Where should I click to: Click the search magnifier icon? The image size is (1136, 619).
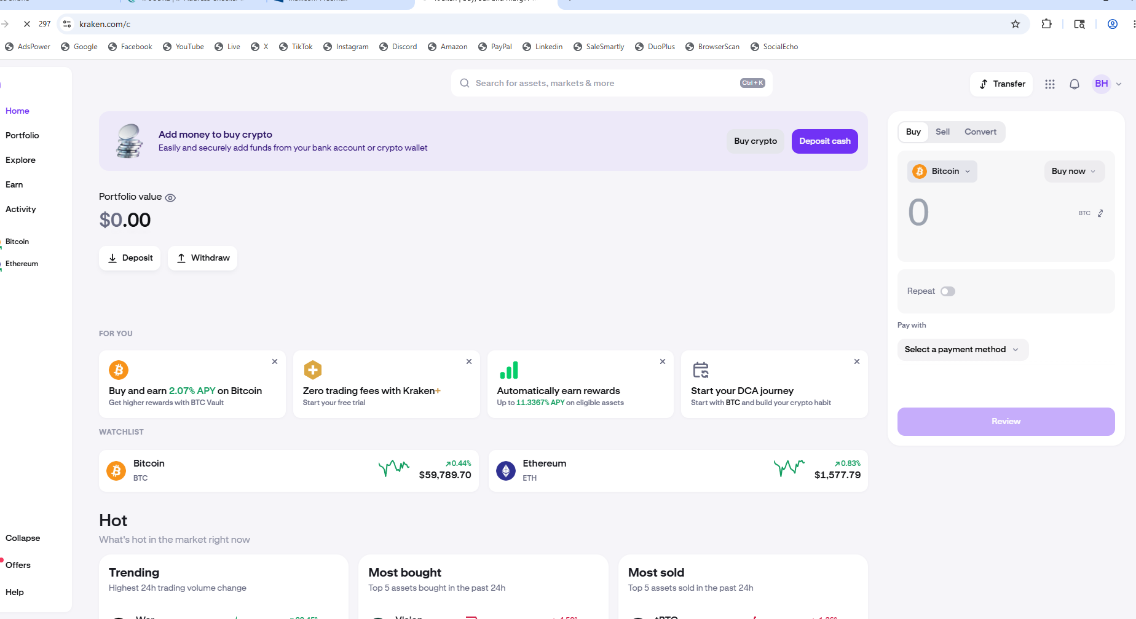coord(465,83)
